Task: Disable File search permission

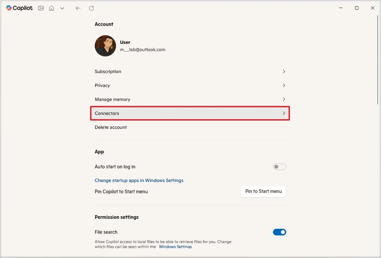Action: 279,232
